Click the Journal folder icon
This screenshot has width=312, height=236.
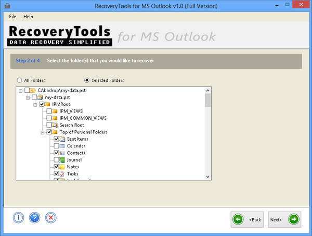click(x=62, y=160)
